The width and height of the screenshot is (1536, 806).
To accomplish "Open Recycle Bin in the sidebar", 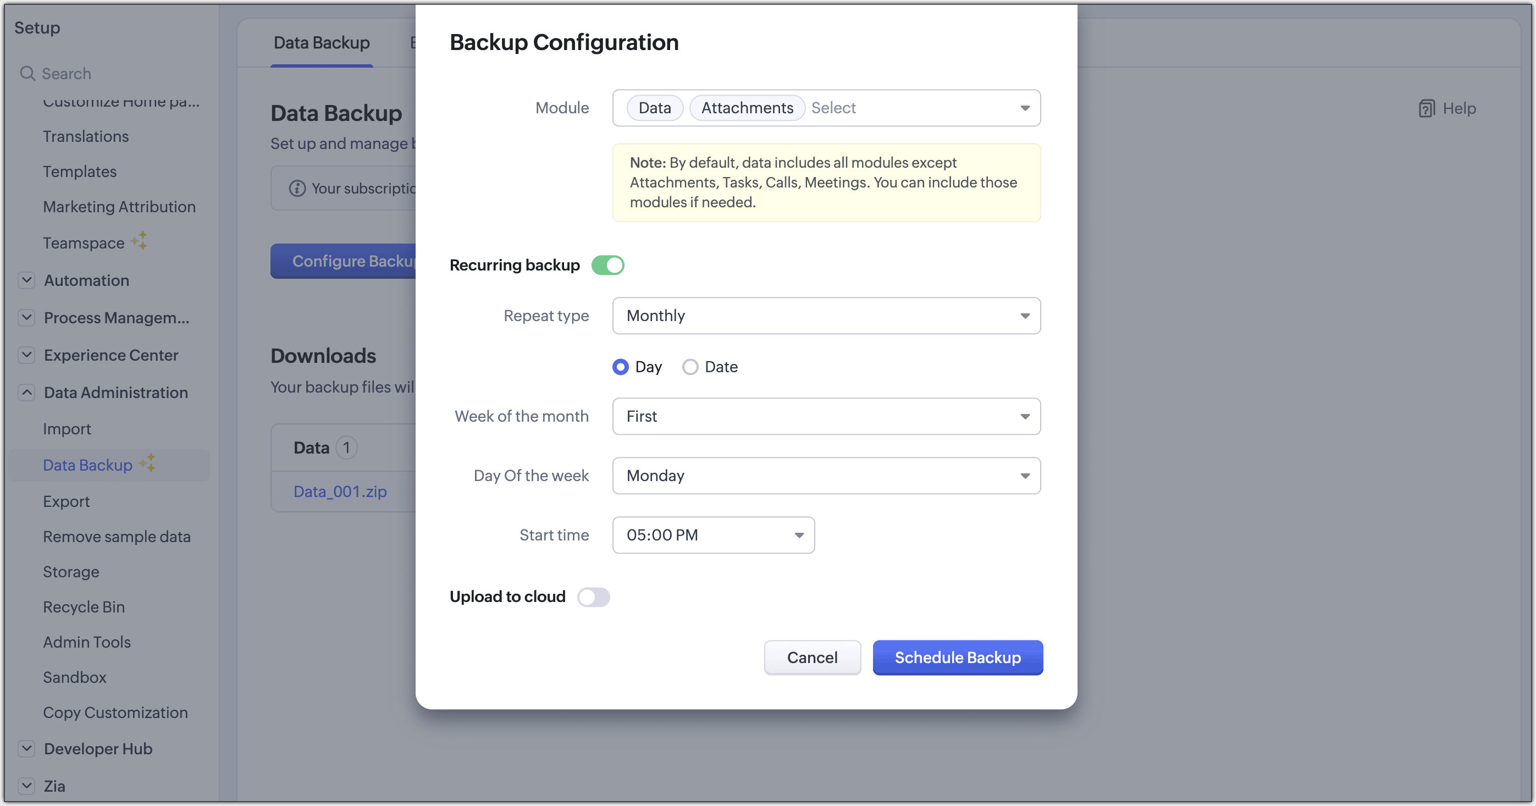I will [x=84, y=607].
